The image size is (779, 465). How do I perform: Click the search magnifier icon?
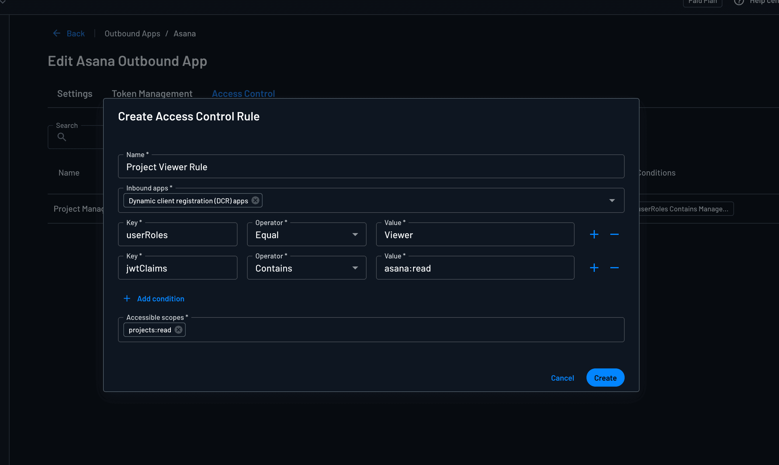coord(62,137)
